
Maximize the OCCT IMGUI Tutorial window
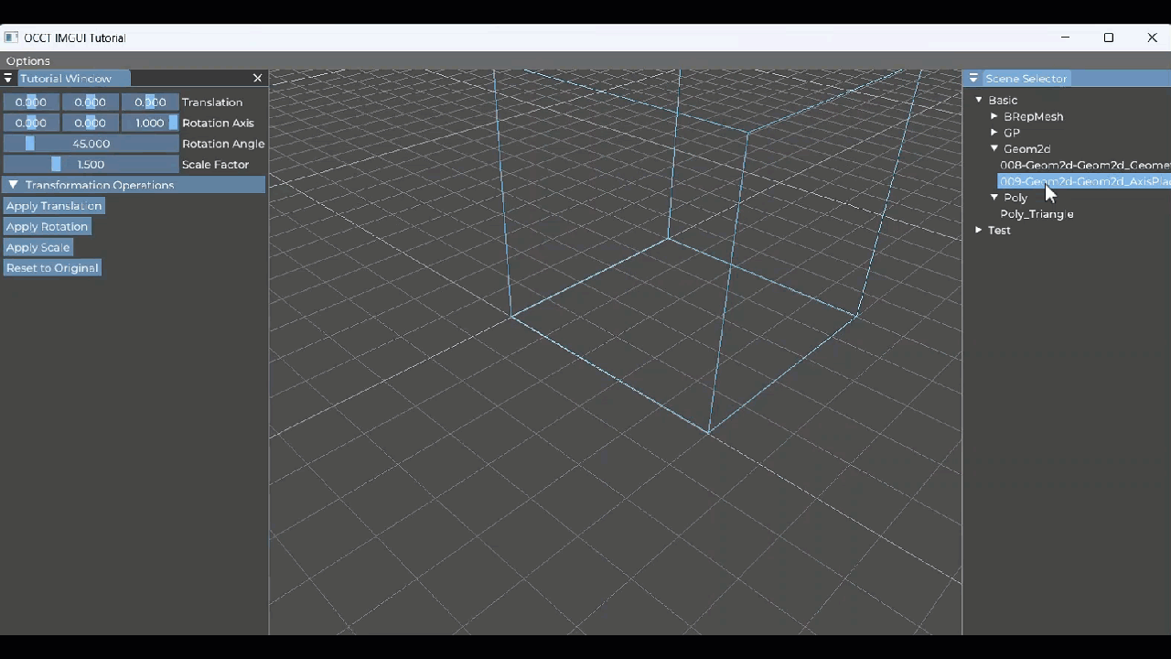(1109, 38)
